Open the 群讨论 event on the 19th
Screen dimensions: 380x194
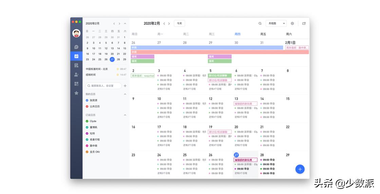pos(220,132)
